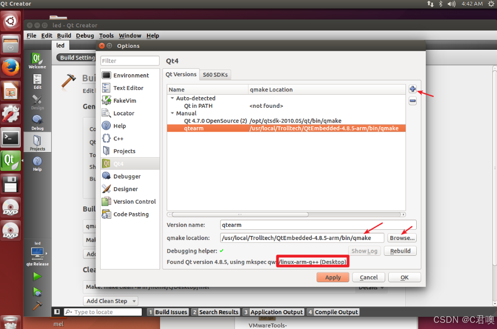Select Code Pasting category in Options
497x329 pixels.
[x=130, y=214]
